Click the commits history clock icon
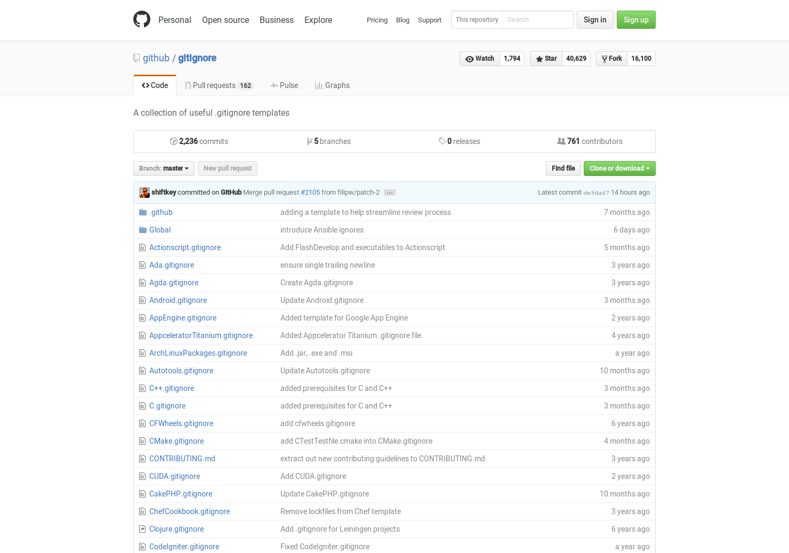The image size is (789, 553). (174, 141)
